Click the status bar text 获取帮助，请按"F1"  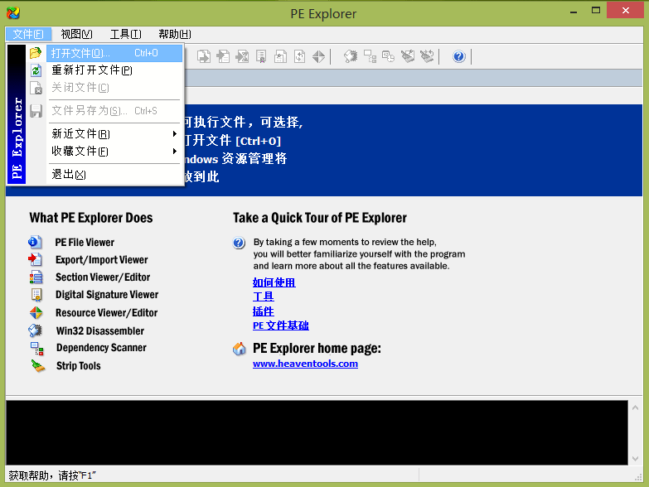tap(52, 475)
